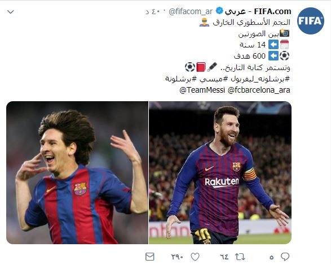
Task: Click the reply count ٥
Action: pos(272,257)
